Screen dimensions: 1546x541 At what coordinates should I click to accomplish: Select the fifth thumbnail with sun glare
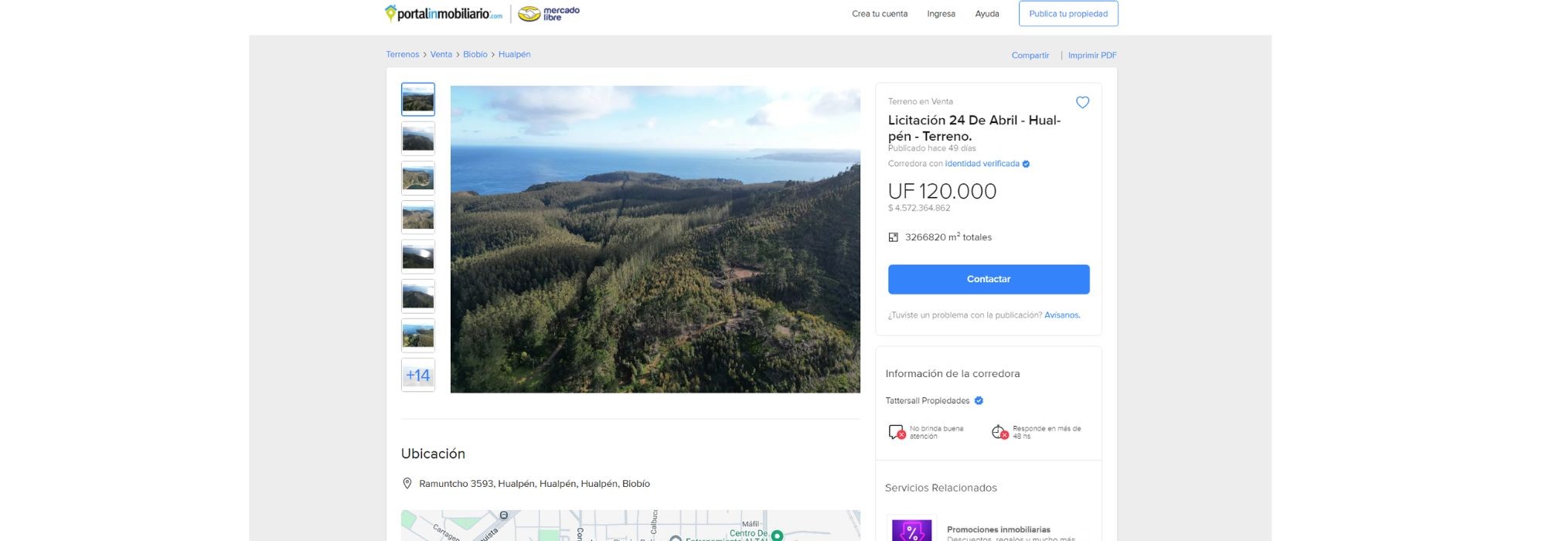click(x=418, y=257)
